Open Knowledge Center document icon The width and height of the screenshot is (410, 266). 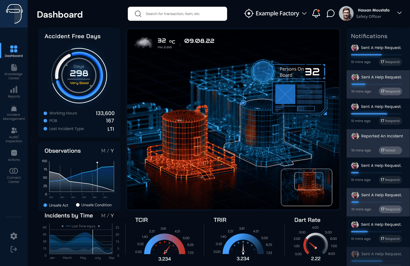coord(14,67)
